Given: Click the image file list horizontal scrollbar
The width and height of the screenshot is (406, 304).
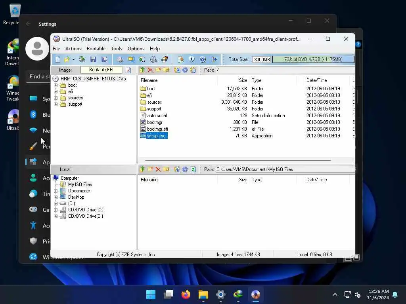Looking at the screenshot, I should [238, 160].
